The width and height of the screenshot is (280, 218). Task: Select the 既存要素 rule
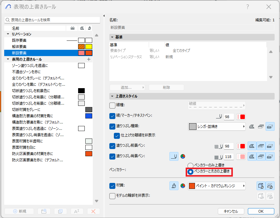click(48, 40)
